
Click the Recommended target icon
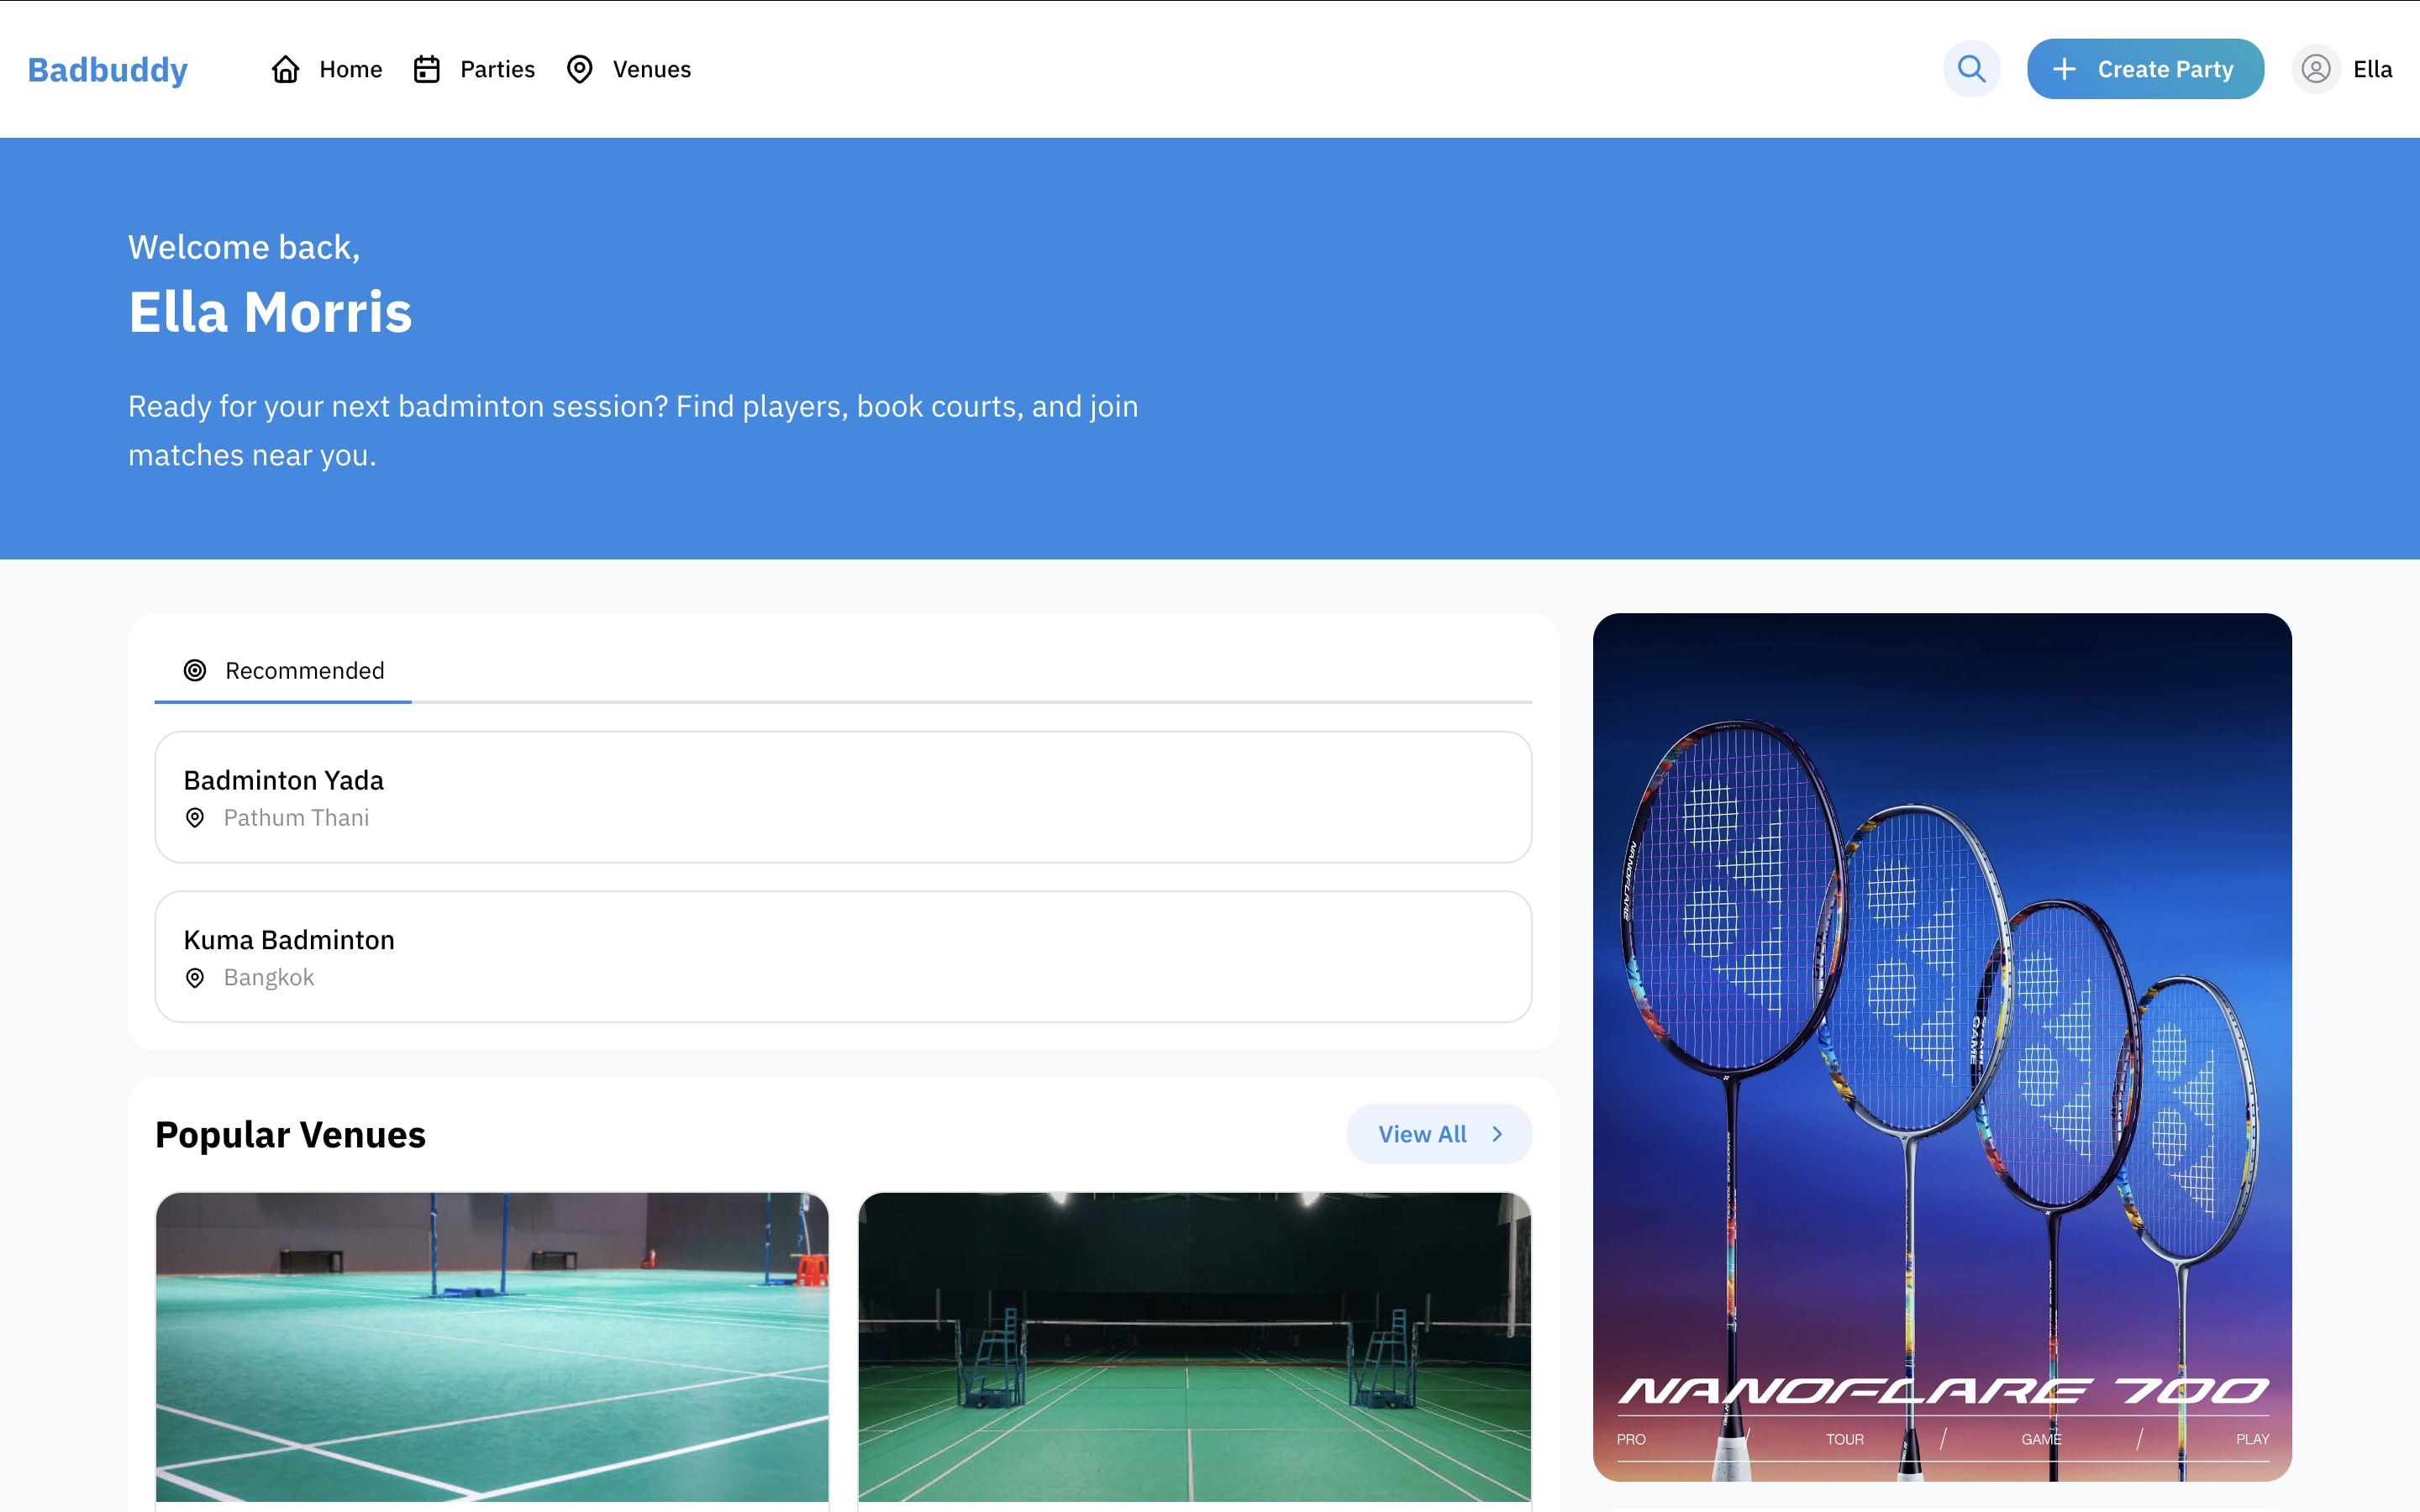[195, 670]
